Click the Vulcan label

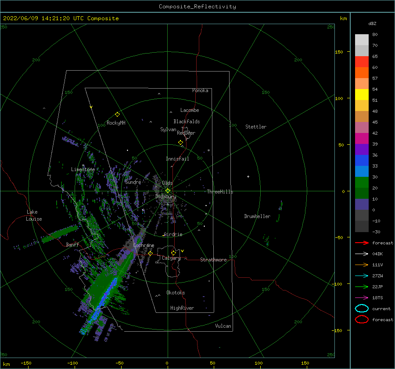click(223, 326)
